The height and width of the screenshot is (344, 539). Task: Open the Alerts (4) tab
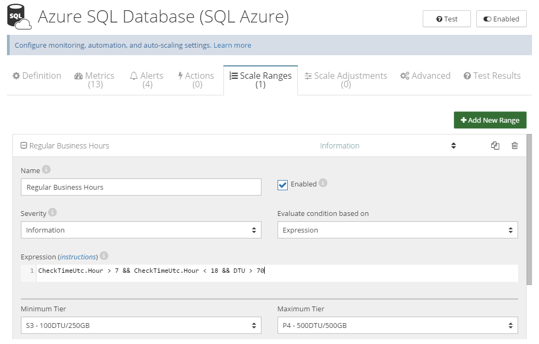point(146,80)
